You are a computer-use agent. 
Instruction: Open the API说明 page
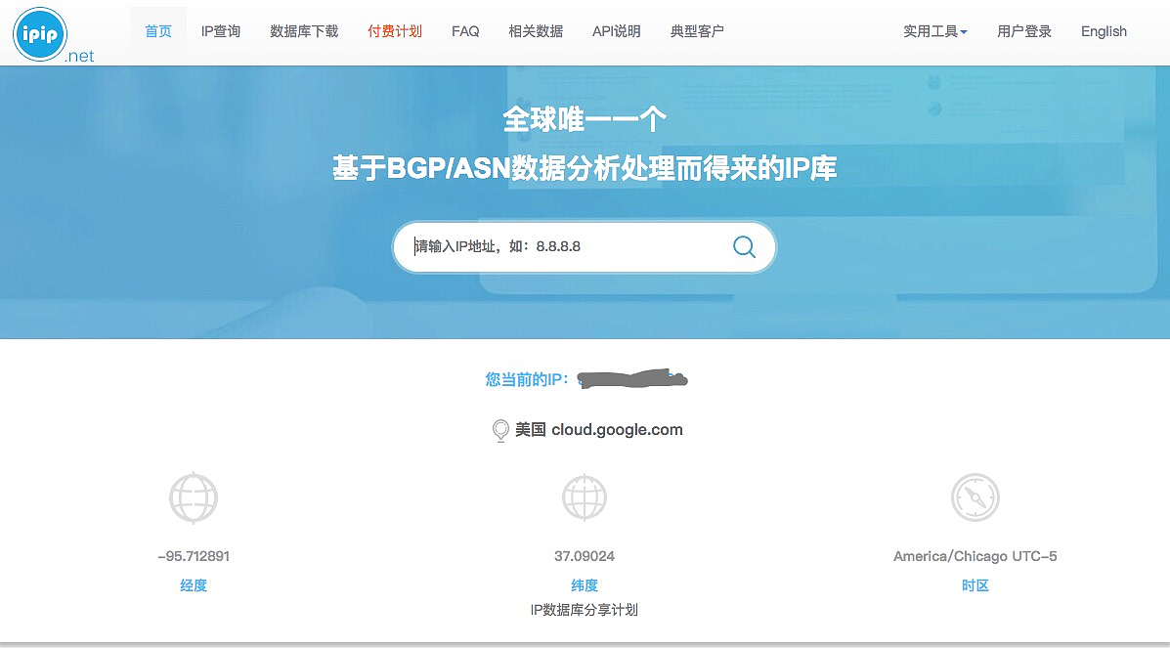coord(617,31)
